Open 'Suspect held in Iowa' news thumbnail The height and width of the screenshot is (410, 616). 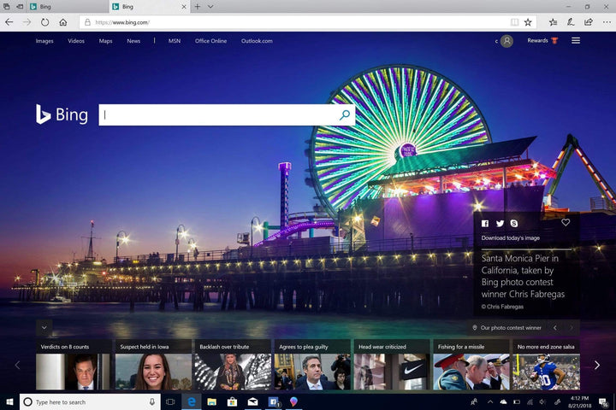point(153,372)
